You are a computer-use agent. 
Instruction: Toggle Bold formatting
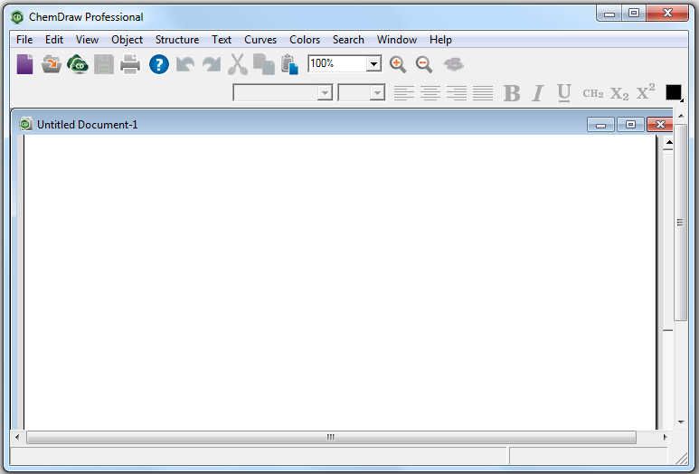512,93
